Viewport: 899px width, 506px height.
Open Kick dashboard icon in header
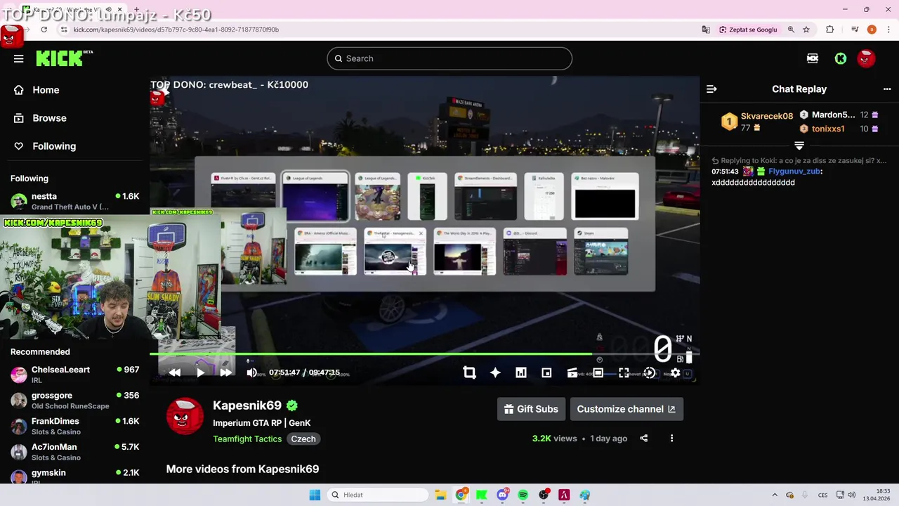(x=813, y=58)
